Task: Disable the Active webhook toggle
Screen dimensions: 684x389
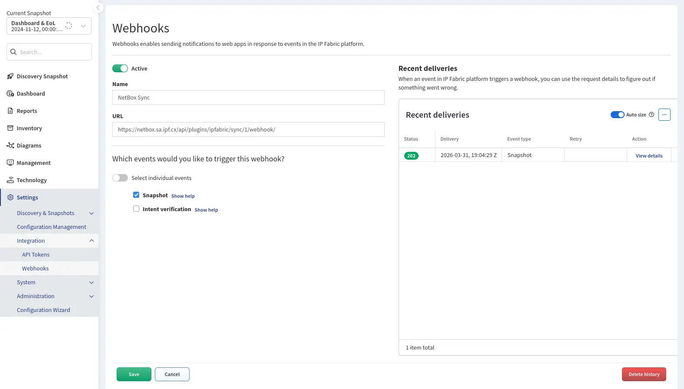Action: [x=120, y=69]
